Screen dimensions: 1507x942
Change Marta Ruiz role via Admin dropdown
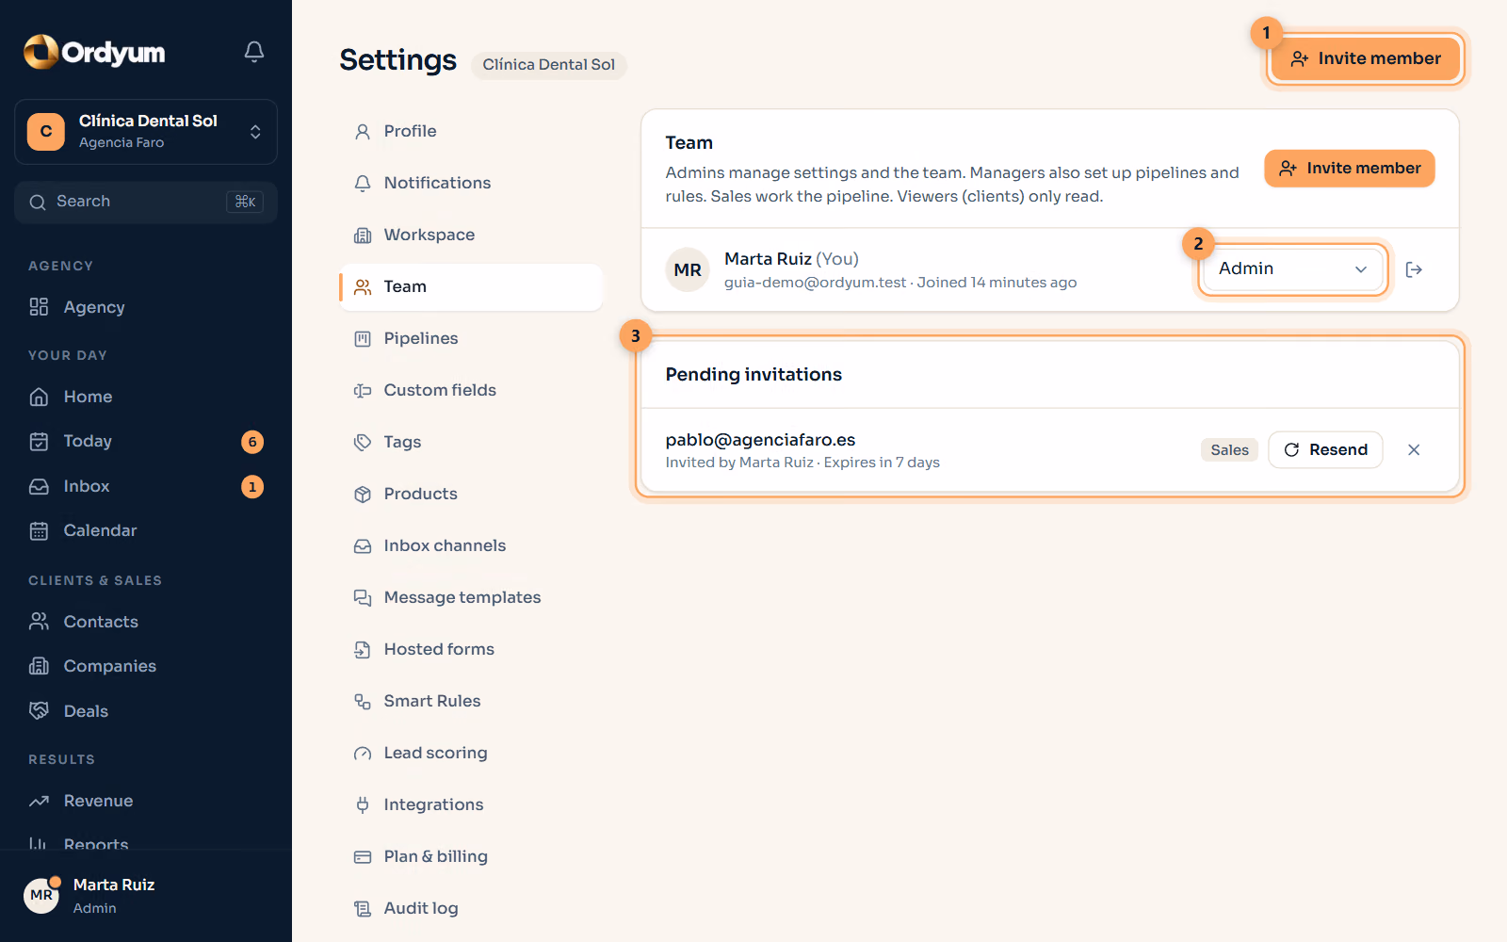(x=1292, y=269)
